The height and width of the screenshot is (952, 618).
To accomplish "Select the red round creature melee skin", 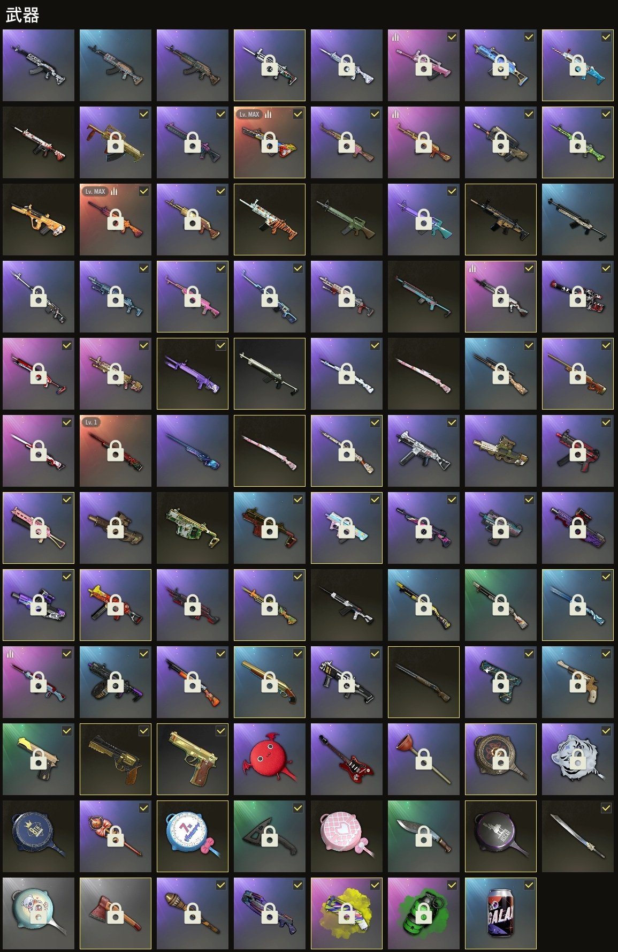I will tap(270, 759).
